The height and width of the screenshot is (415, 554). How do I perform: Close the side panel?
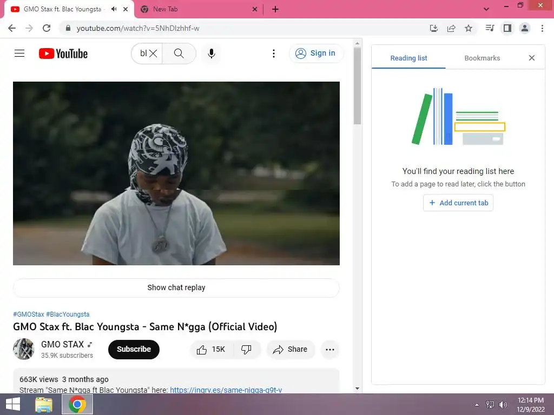coord(532,58)
